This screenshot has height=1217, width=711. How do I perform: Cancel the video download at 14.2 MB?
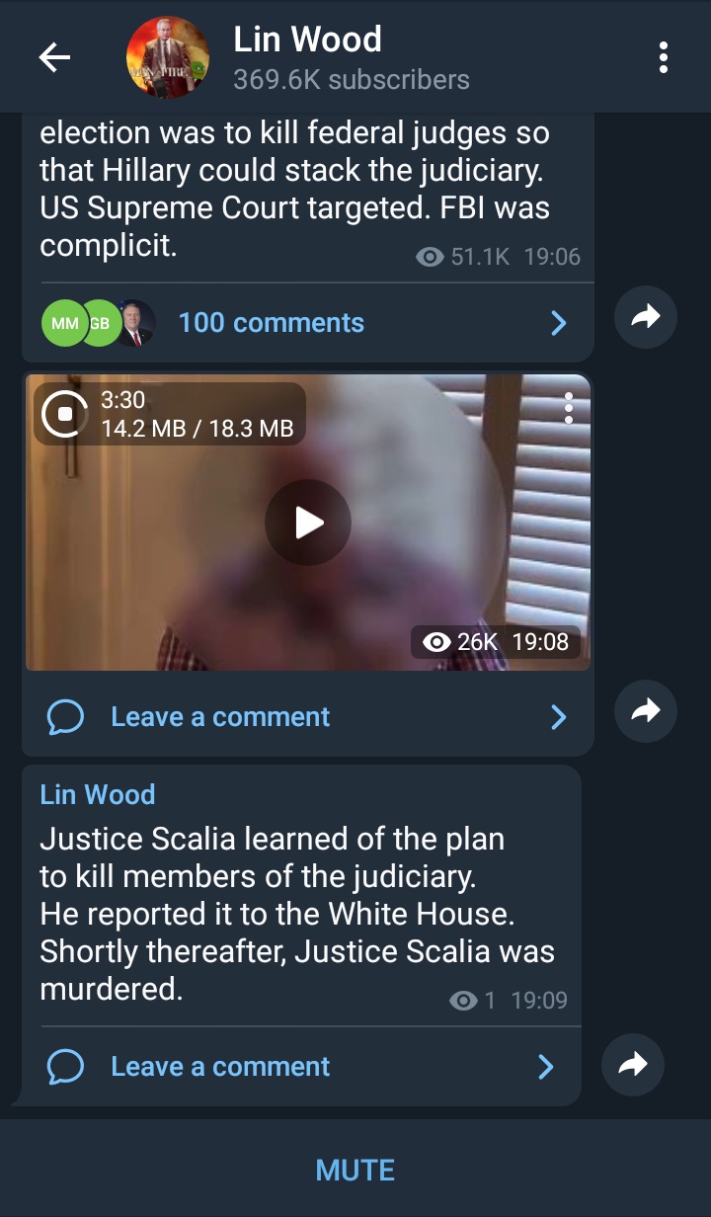[65, 414]
